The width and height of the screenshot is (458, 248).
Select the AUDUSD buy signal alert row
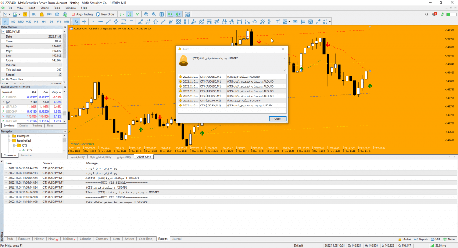tap(232, 77)
